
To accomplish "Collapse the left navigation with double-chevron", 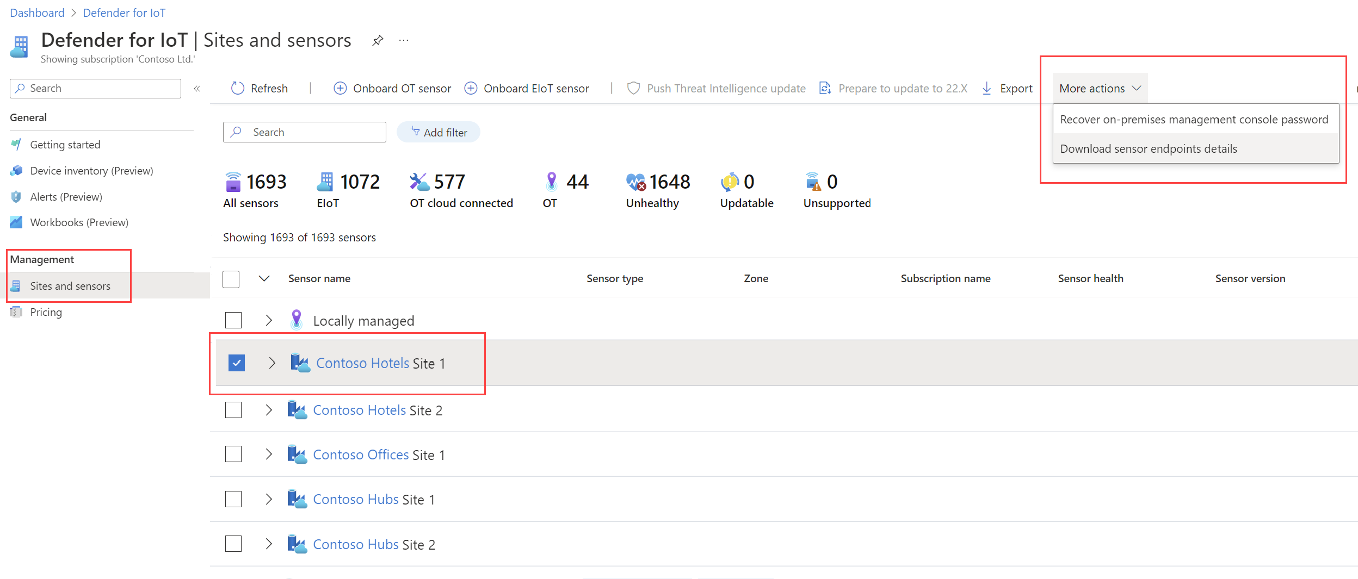I will tap(197, 89).
